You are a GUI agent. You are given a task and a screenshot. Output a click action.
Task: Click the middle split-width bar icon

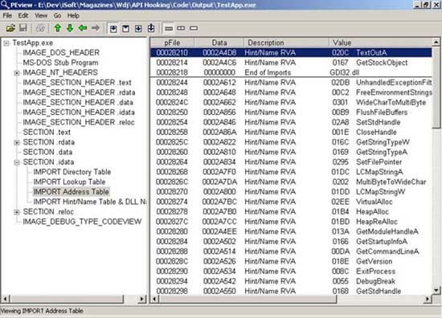181,28
